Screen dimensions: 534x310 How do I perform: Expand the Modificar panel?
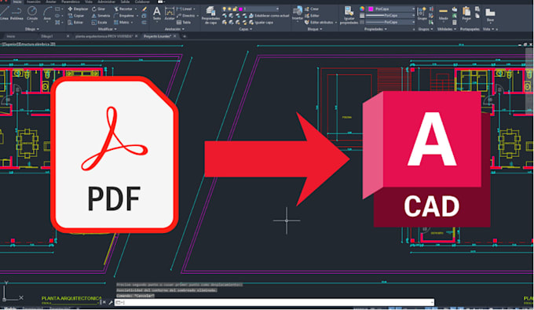[108, 29]
